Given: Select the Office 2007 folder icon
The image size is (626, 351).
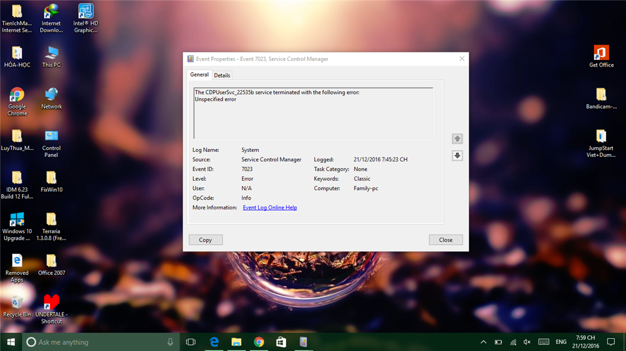Looking at the screenshot, I should [51, 265].
